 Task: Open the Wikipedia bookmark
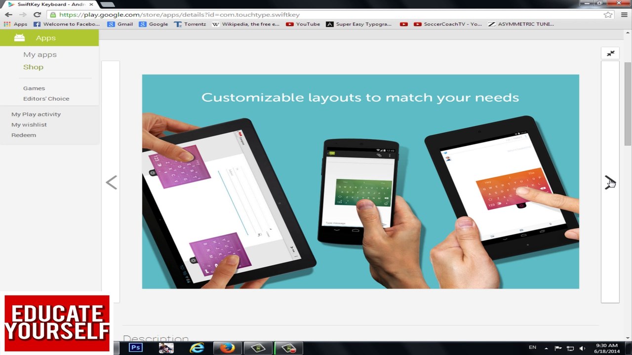click(x=246, y=24)
